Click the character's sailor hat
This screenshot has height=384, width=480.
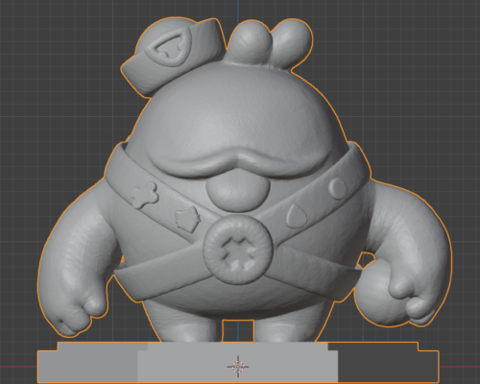[173, 57]
